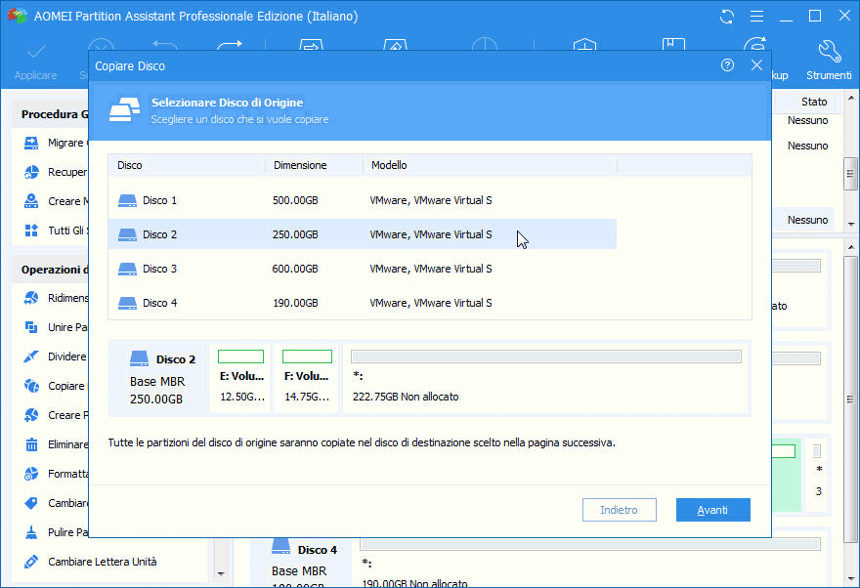Click the Avanti button
Screen dimensions: 860x588
coord(713,510)
